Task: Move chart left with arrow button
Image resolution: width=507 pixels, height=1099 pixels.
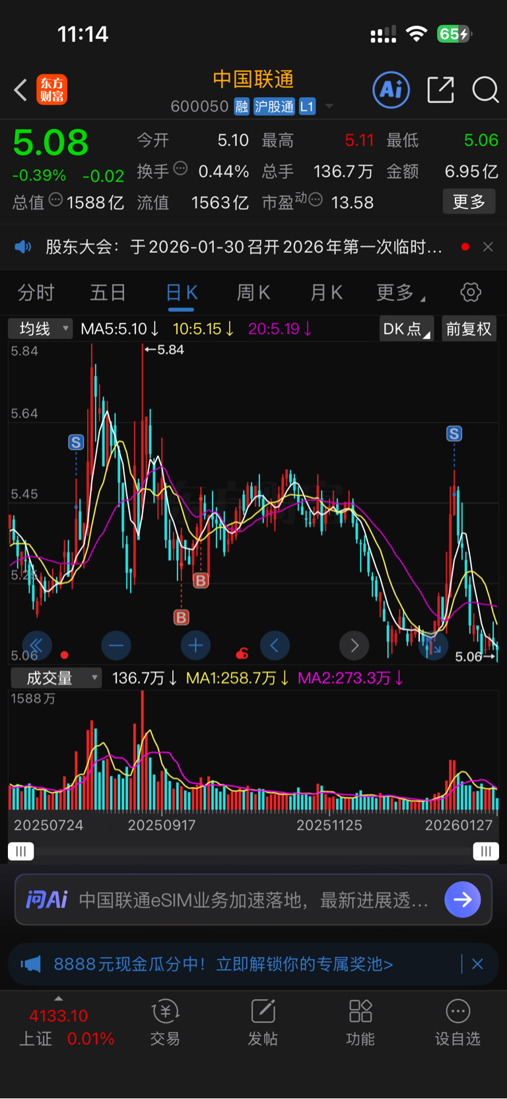Action: pos(275,646)
